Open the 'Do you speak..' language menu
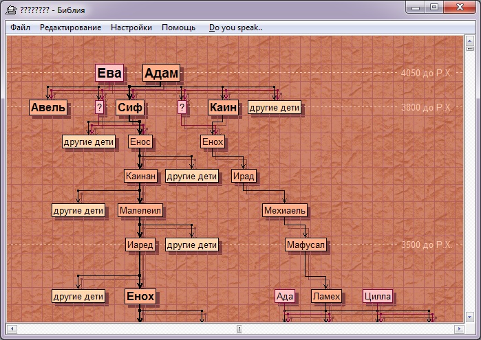 point(235,27)
